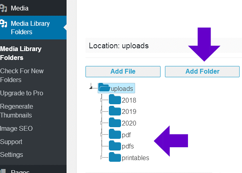Expand the printables folder node
The width and height of the screenshot is (242, 173).
[x=102, y=158]
